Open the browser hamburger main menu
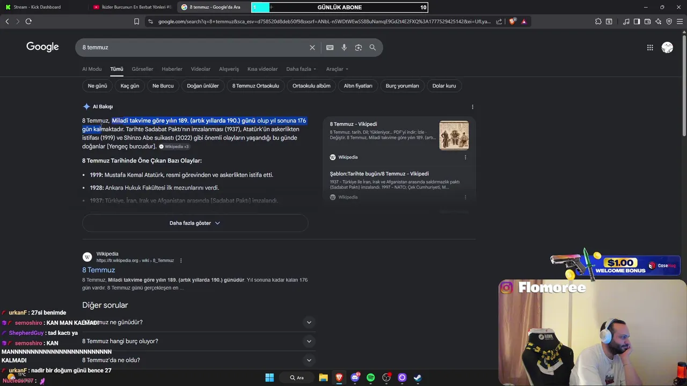This screenshot has height=386, width=687. 680,21
